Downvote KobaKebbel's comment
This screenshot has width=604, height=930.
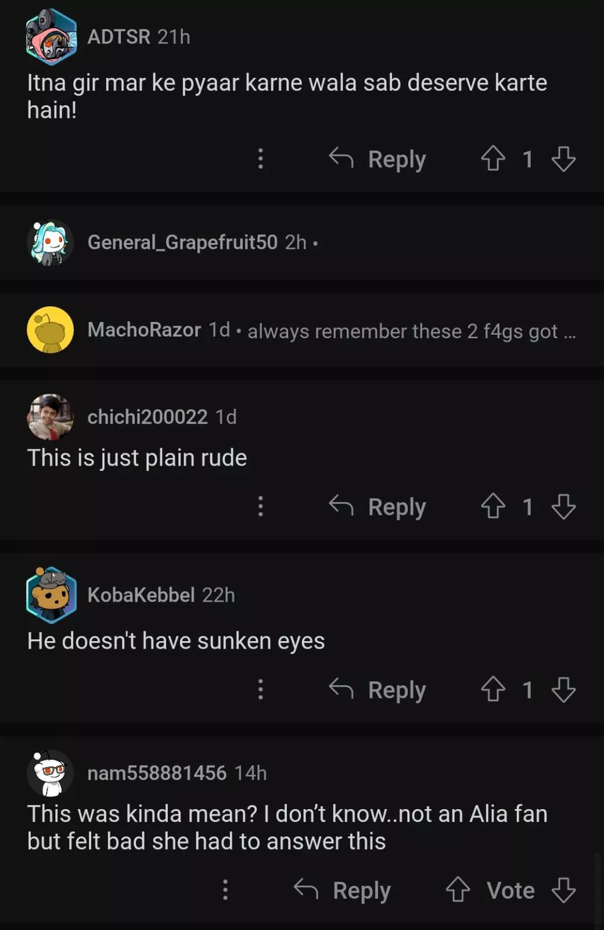click(563, 689)
